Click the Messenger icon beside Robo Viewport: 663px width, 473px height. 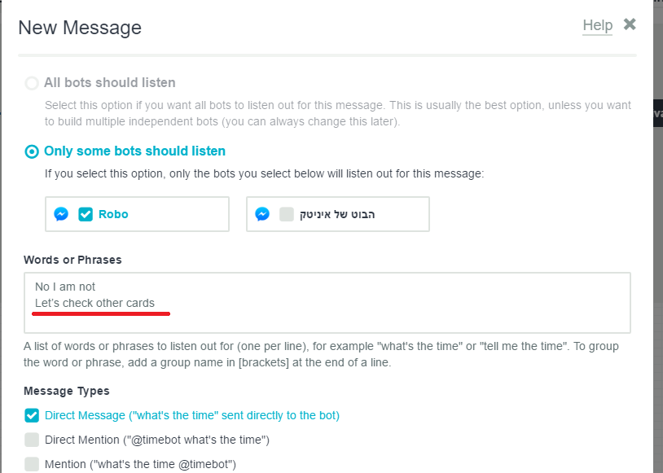coord(61,214)
